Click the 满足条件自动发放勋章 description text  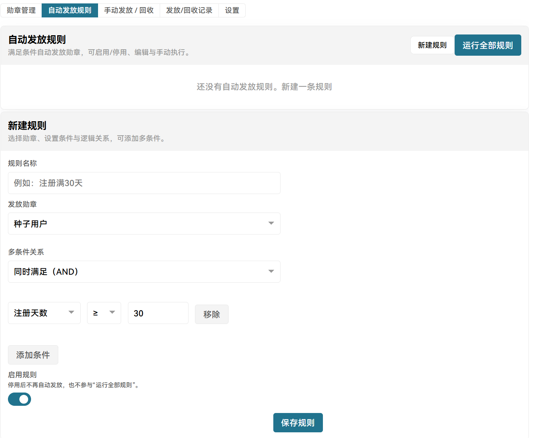pyautogui.click(x=100, y=52)
